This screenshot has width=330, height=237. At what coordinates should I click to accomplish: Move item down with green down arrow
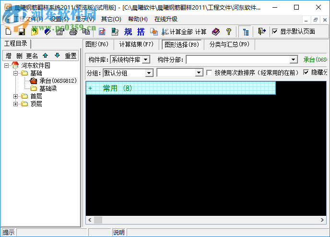coord(57,56)
